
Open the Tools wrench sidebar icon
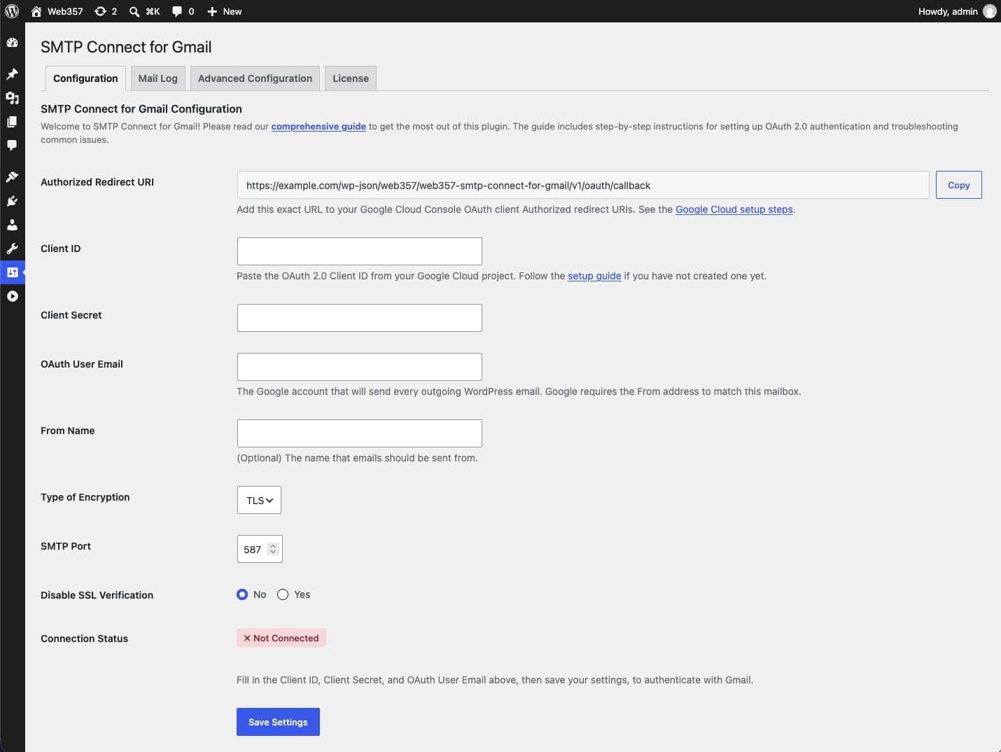[x=12, y=249]
